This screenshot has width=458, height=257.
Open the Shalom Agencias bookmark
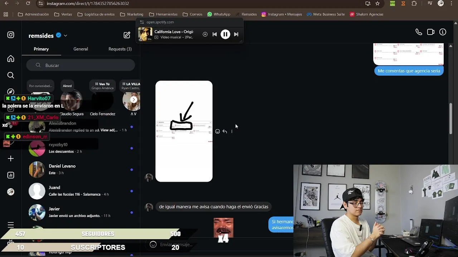367,14
